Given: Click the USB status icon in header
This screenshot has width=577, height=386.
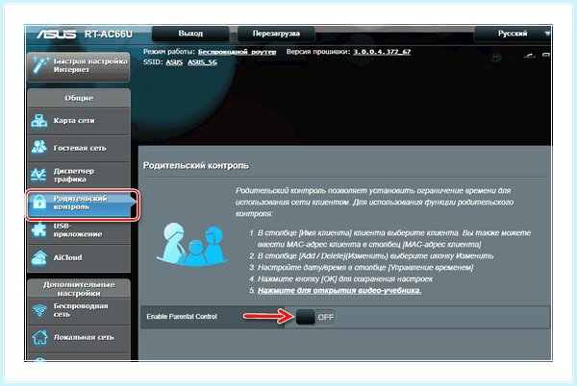Looking at the screenshot, I should pos(530,57).
